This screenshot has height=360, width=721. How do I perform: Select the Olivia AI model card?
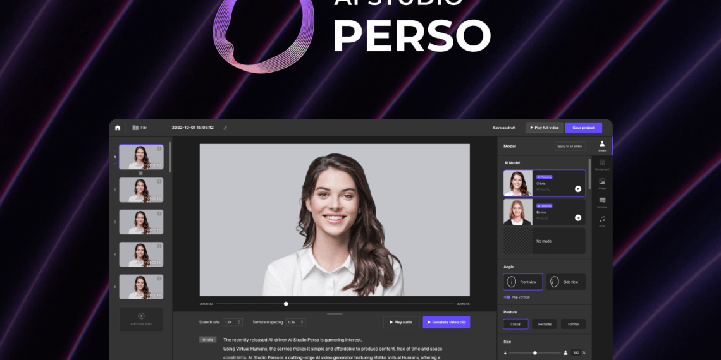(545, 183)
